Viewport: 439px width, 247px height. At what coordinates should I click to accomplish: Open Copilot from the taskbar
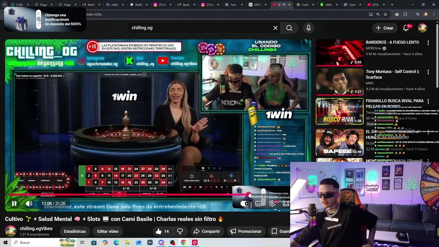coord(105,243)
